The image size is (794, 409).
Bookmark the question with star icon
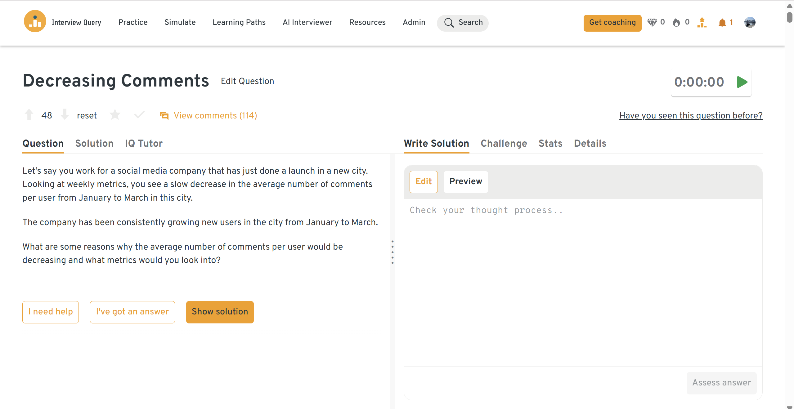(x=115, y=115)
